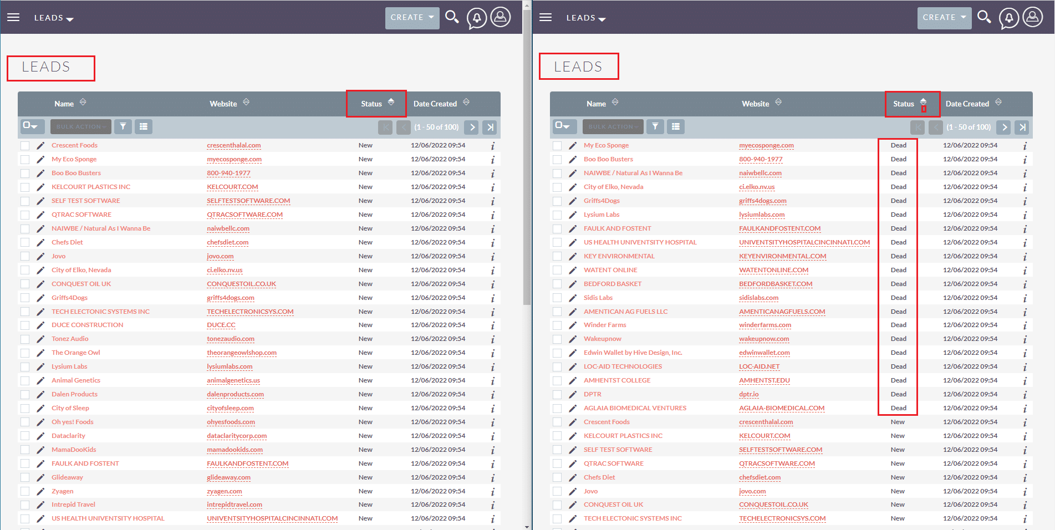Show info for Tonez Audio row in left window
This screenshot has height=530, width=1055.
point(492,339)
